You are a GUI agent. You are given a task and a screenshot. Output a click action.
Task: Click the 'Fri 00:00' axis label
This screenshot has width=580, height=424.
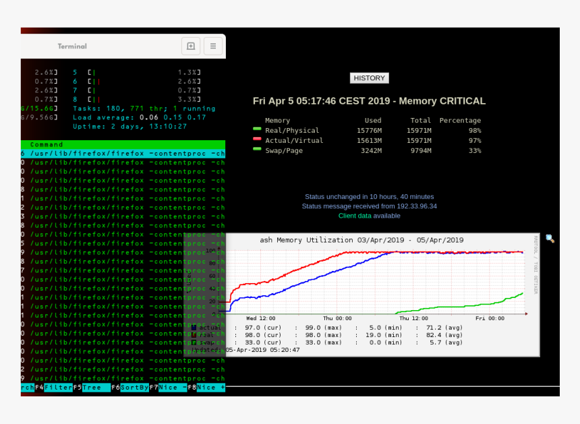[490, 318]
